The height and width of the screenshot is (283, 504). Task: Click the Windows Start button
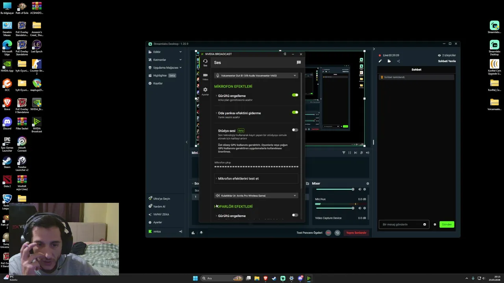[x=195, y=278]
